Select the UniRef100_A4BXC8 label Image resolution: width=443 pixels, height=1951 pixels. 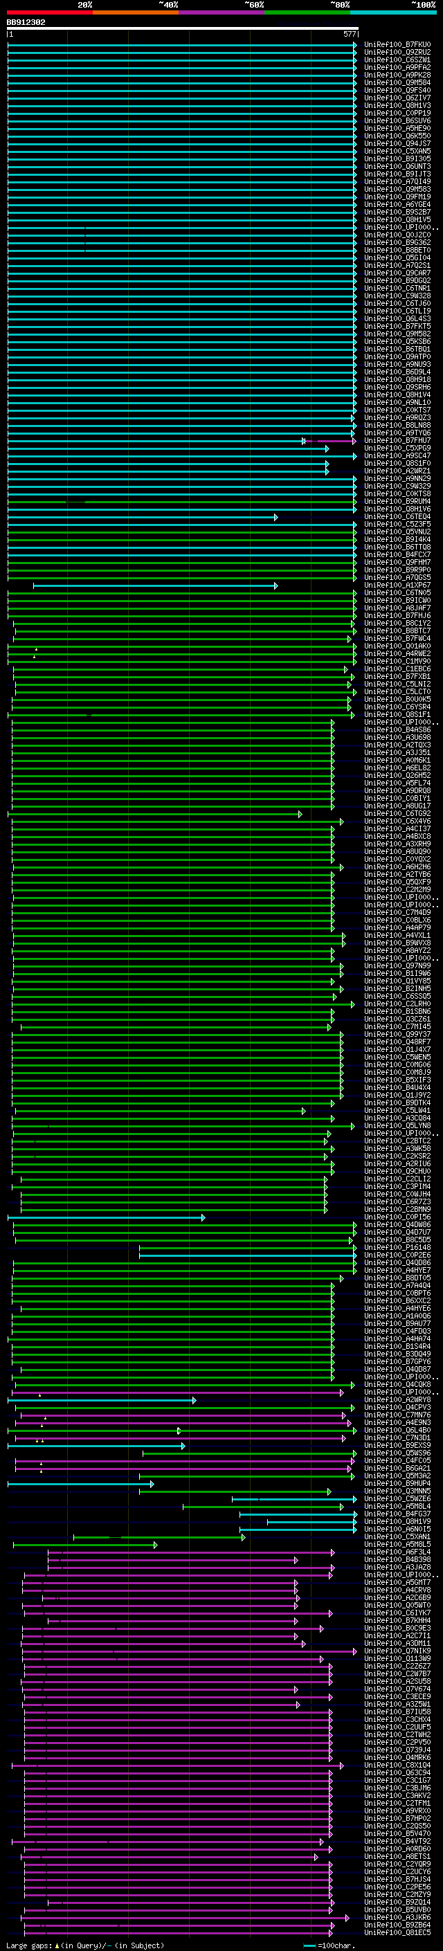[x=397, y=836]
